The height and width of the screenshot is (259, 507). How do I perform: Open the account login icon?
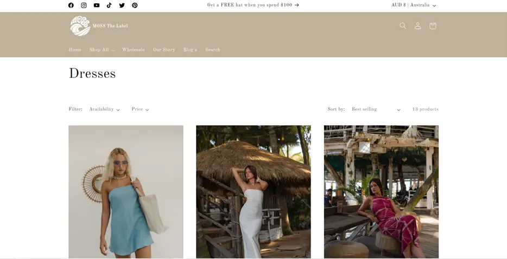(x=417, y=26)
